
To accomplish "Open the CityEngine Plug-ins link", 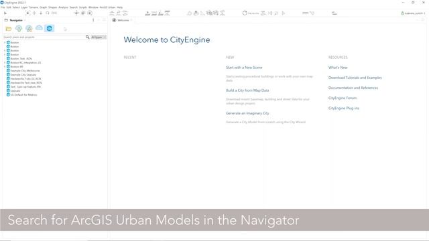I will (x=344, y=108).
